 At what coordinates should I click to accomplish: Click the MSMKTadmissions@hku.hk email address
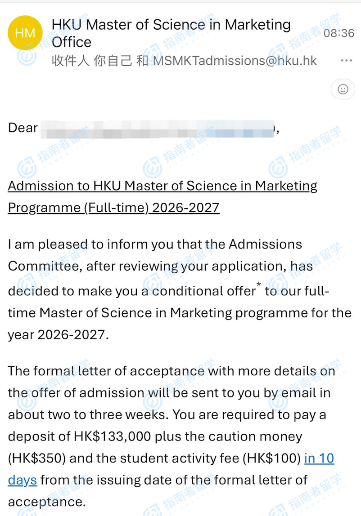(x=235, y=61)
